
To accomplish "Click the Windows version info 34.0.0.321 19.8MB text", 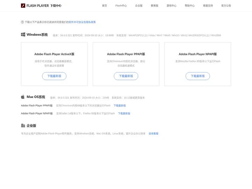I will 83,35.
